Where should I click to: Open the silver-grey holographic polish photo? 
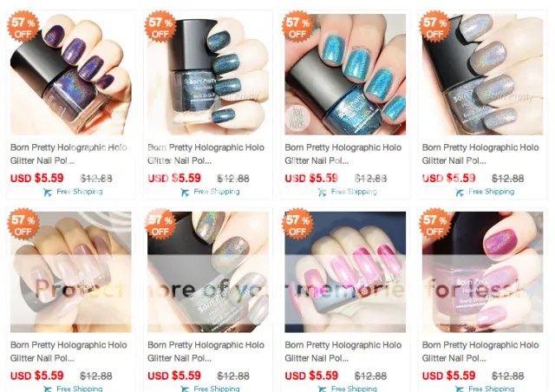pyautogui.click(x=483, y=75)
